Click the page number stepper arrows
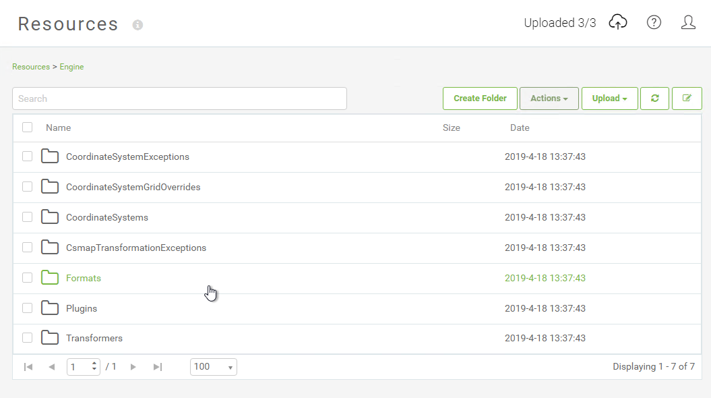Image resolution: width=711 pixels, height=398 pixels. click(94, 366)
